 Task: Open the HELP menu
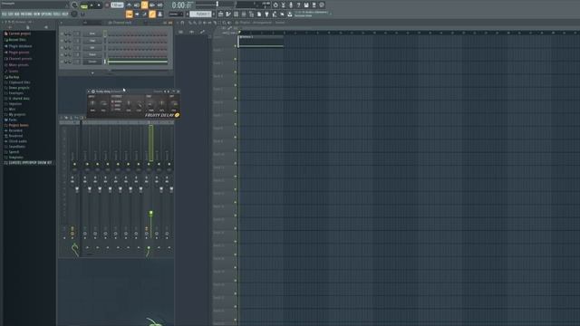65,14
